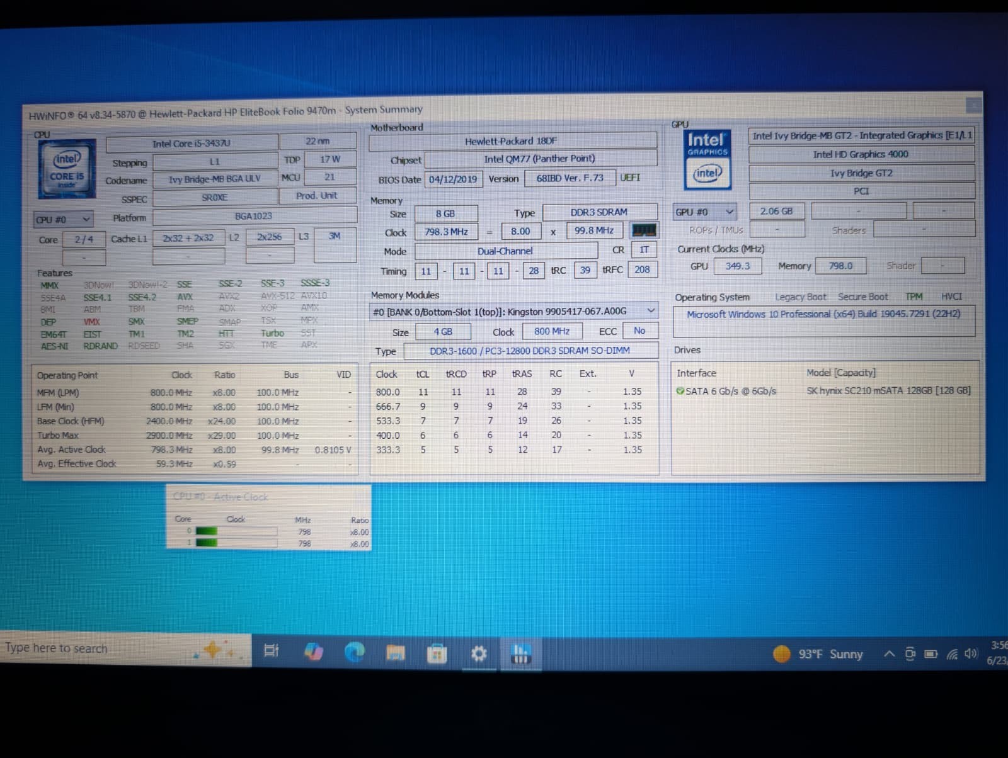Expand the GPU #0 selector dropdown

coord(704,212)
